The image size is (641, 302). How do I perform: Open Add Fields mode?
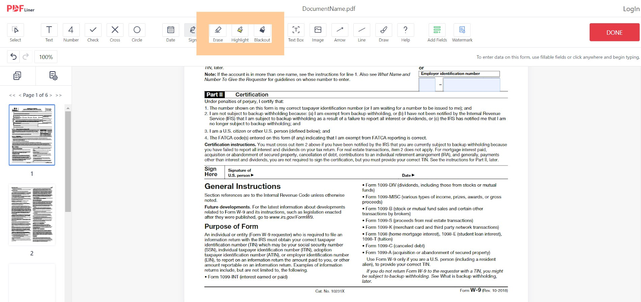tap(437, 33)
